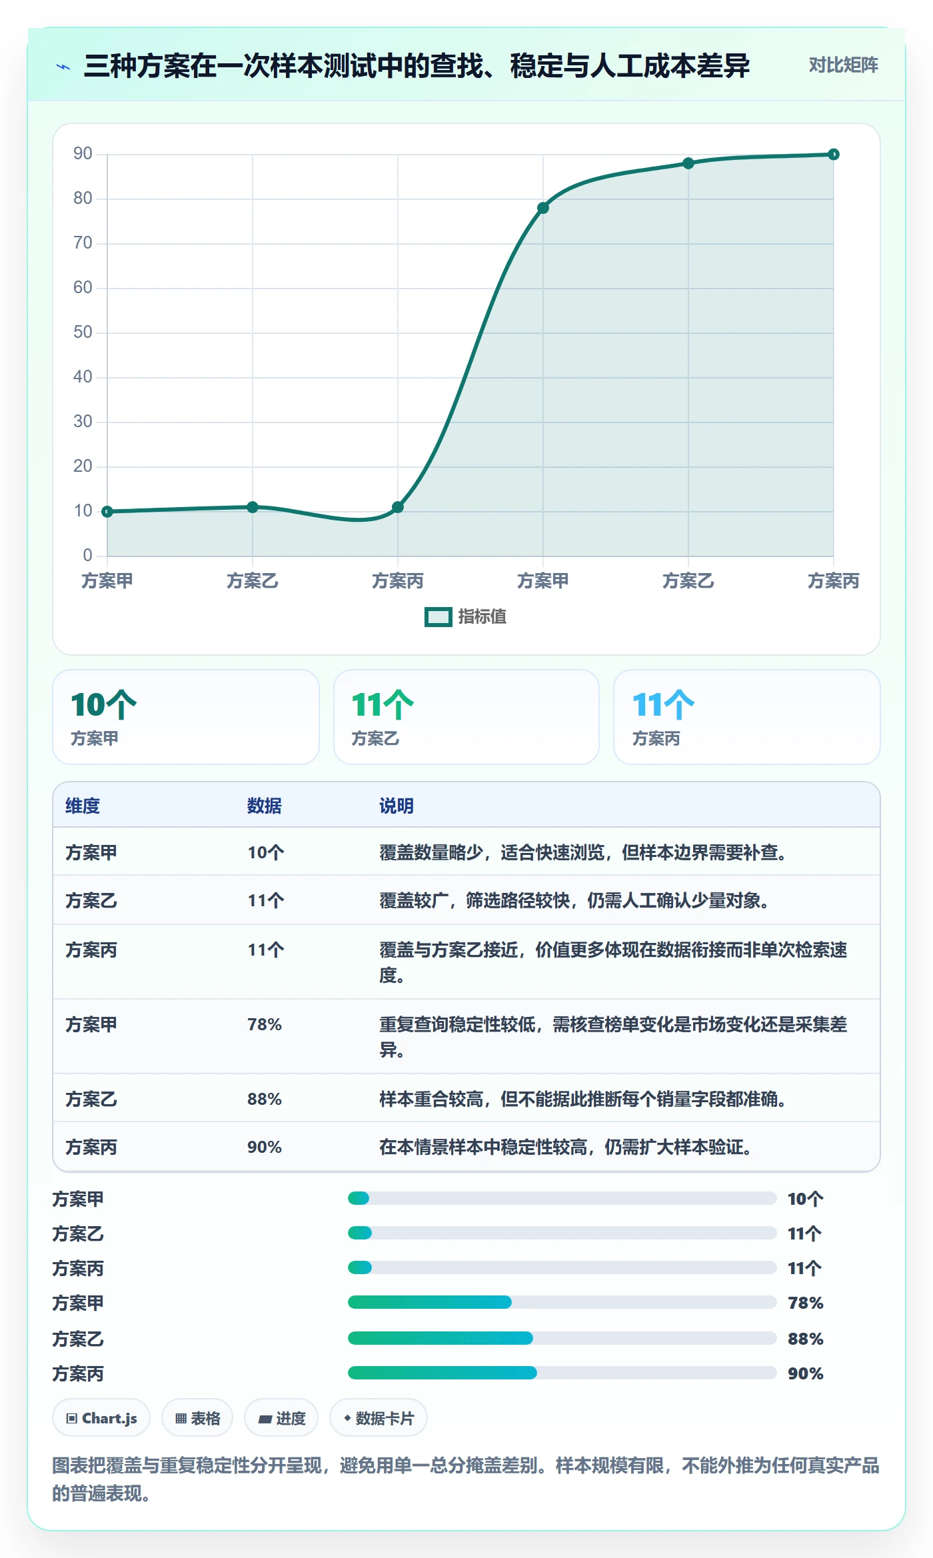Click the 指标值 legend label text
This screenshot has width=933, height=1558.
click(x=482, y=617)
